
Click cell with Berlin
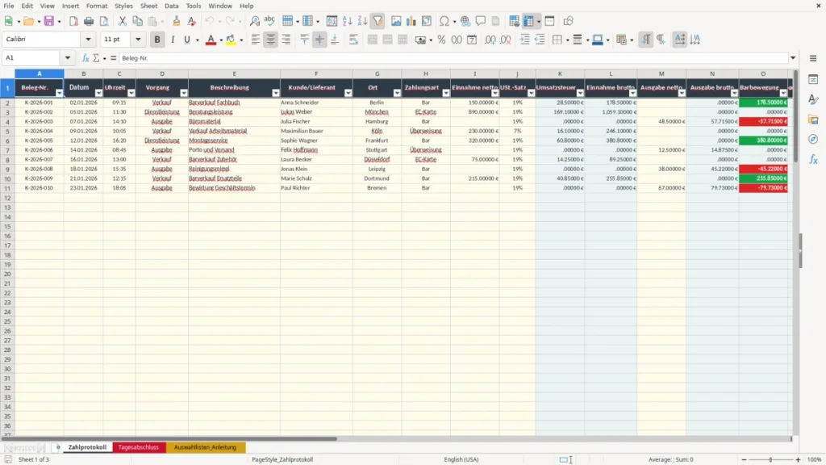(x=377, y=103)
